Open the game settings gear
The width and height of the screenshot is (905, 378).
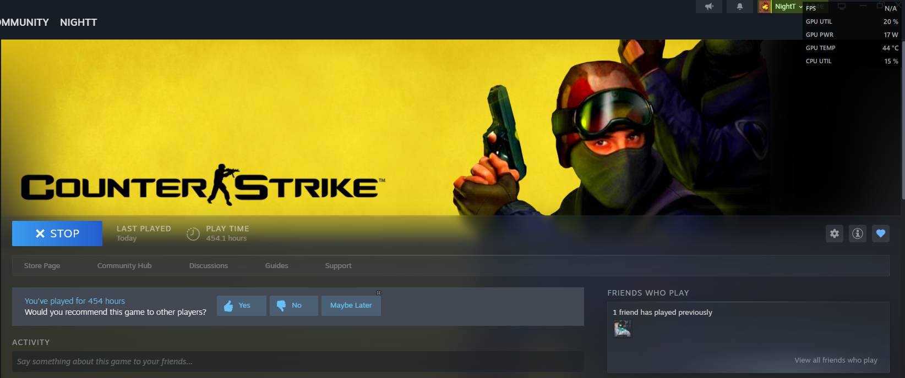click(835, 234)
